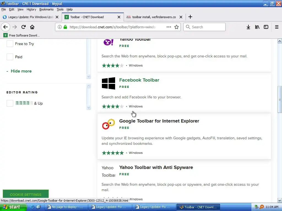Collapse filters with Hide more
Screen dimensions: 282x211
click(x=21, y=71)
